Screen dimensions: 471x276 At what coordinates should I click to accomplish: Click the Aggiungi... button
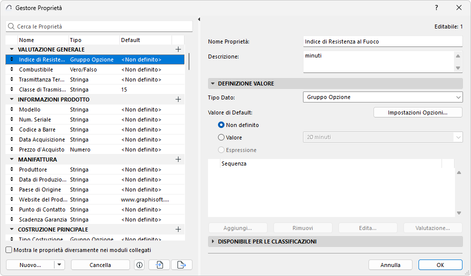pyautogui.click(x=238, y=228)
